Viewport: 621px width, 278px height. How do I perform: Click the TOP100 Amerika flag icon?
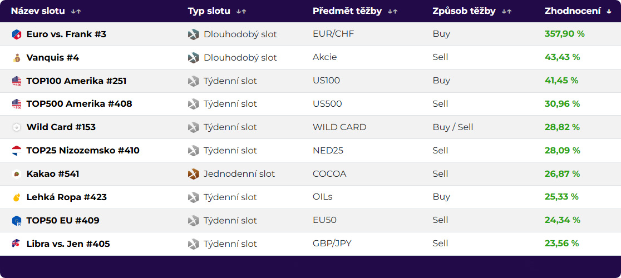click(x=16, y=81)
